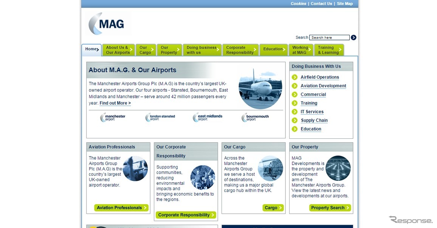This screenshot has height=228, width=437.
Task: Open the Working at MAG tab
Action: click(301, 50)
